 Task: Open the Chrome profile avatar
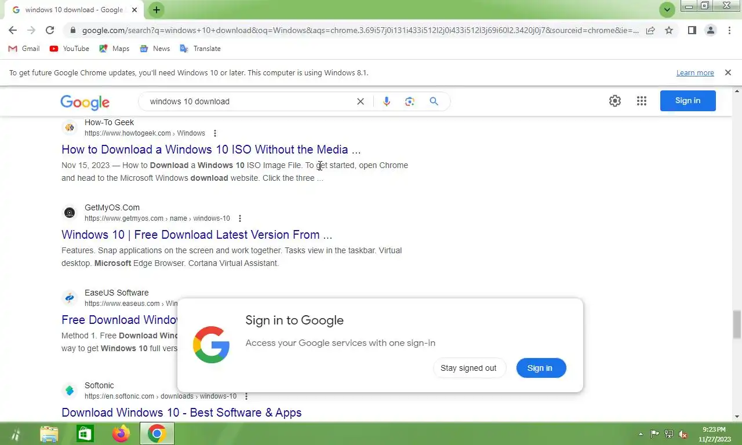click(x=710, y=30)
